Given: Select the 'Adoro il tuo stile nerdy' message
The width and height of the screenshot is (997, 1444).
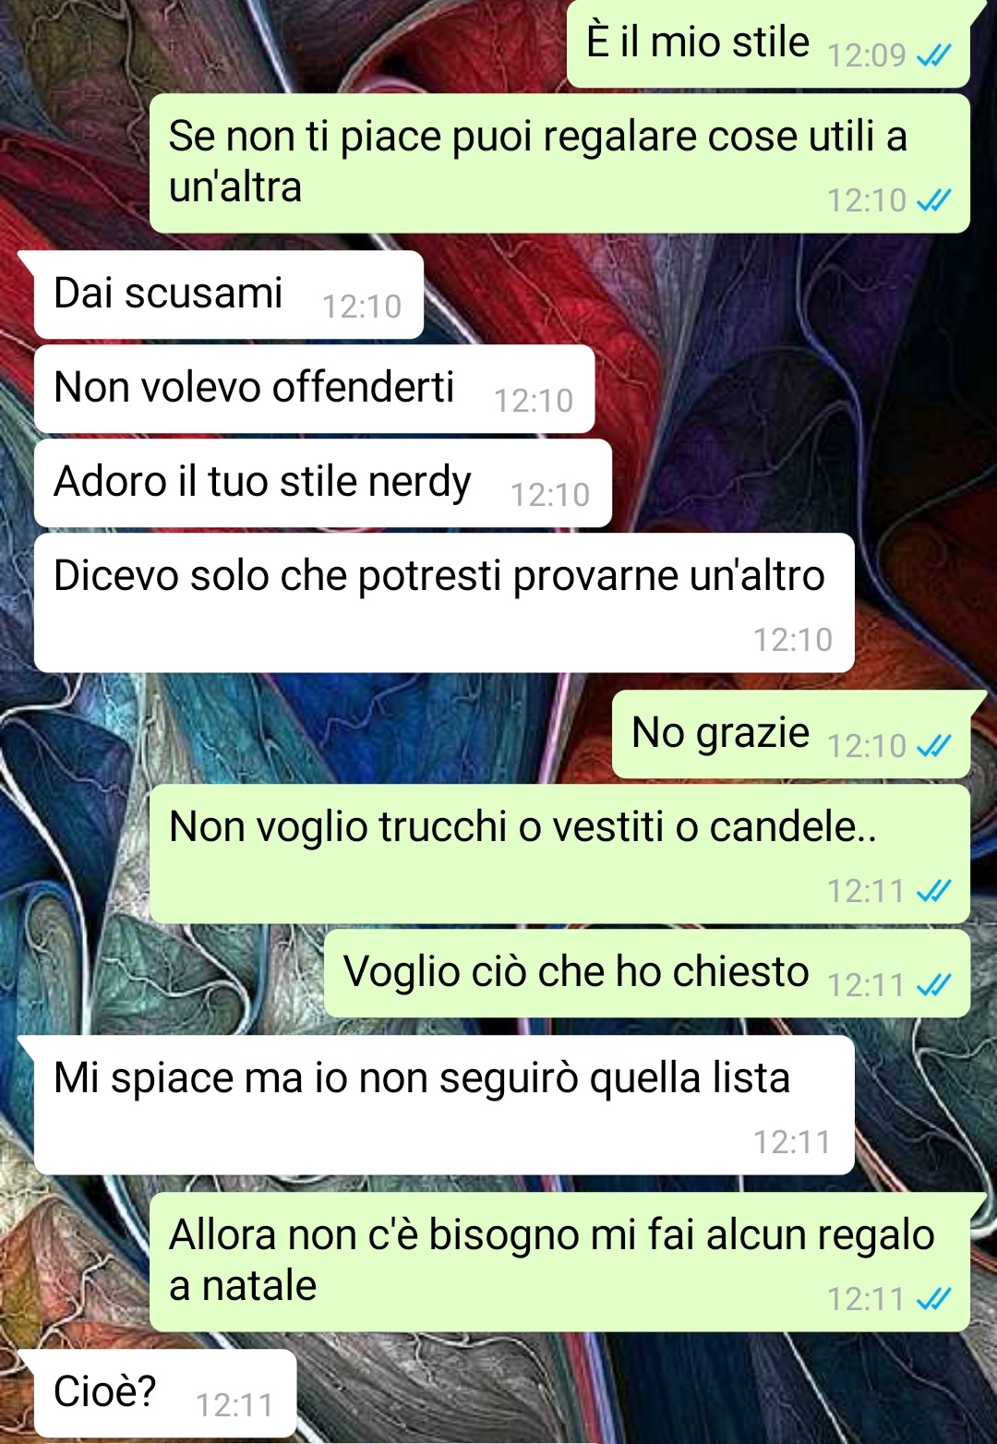Looking at the screenshot, I should (323, 483).
